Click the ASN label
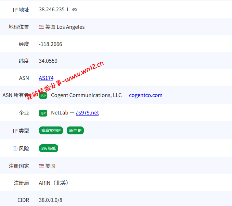The width and height of the screenshot is (232, 206). (24, 78)
